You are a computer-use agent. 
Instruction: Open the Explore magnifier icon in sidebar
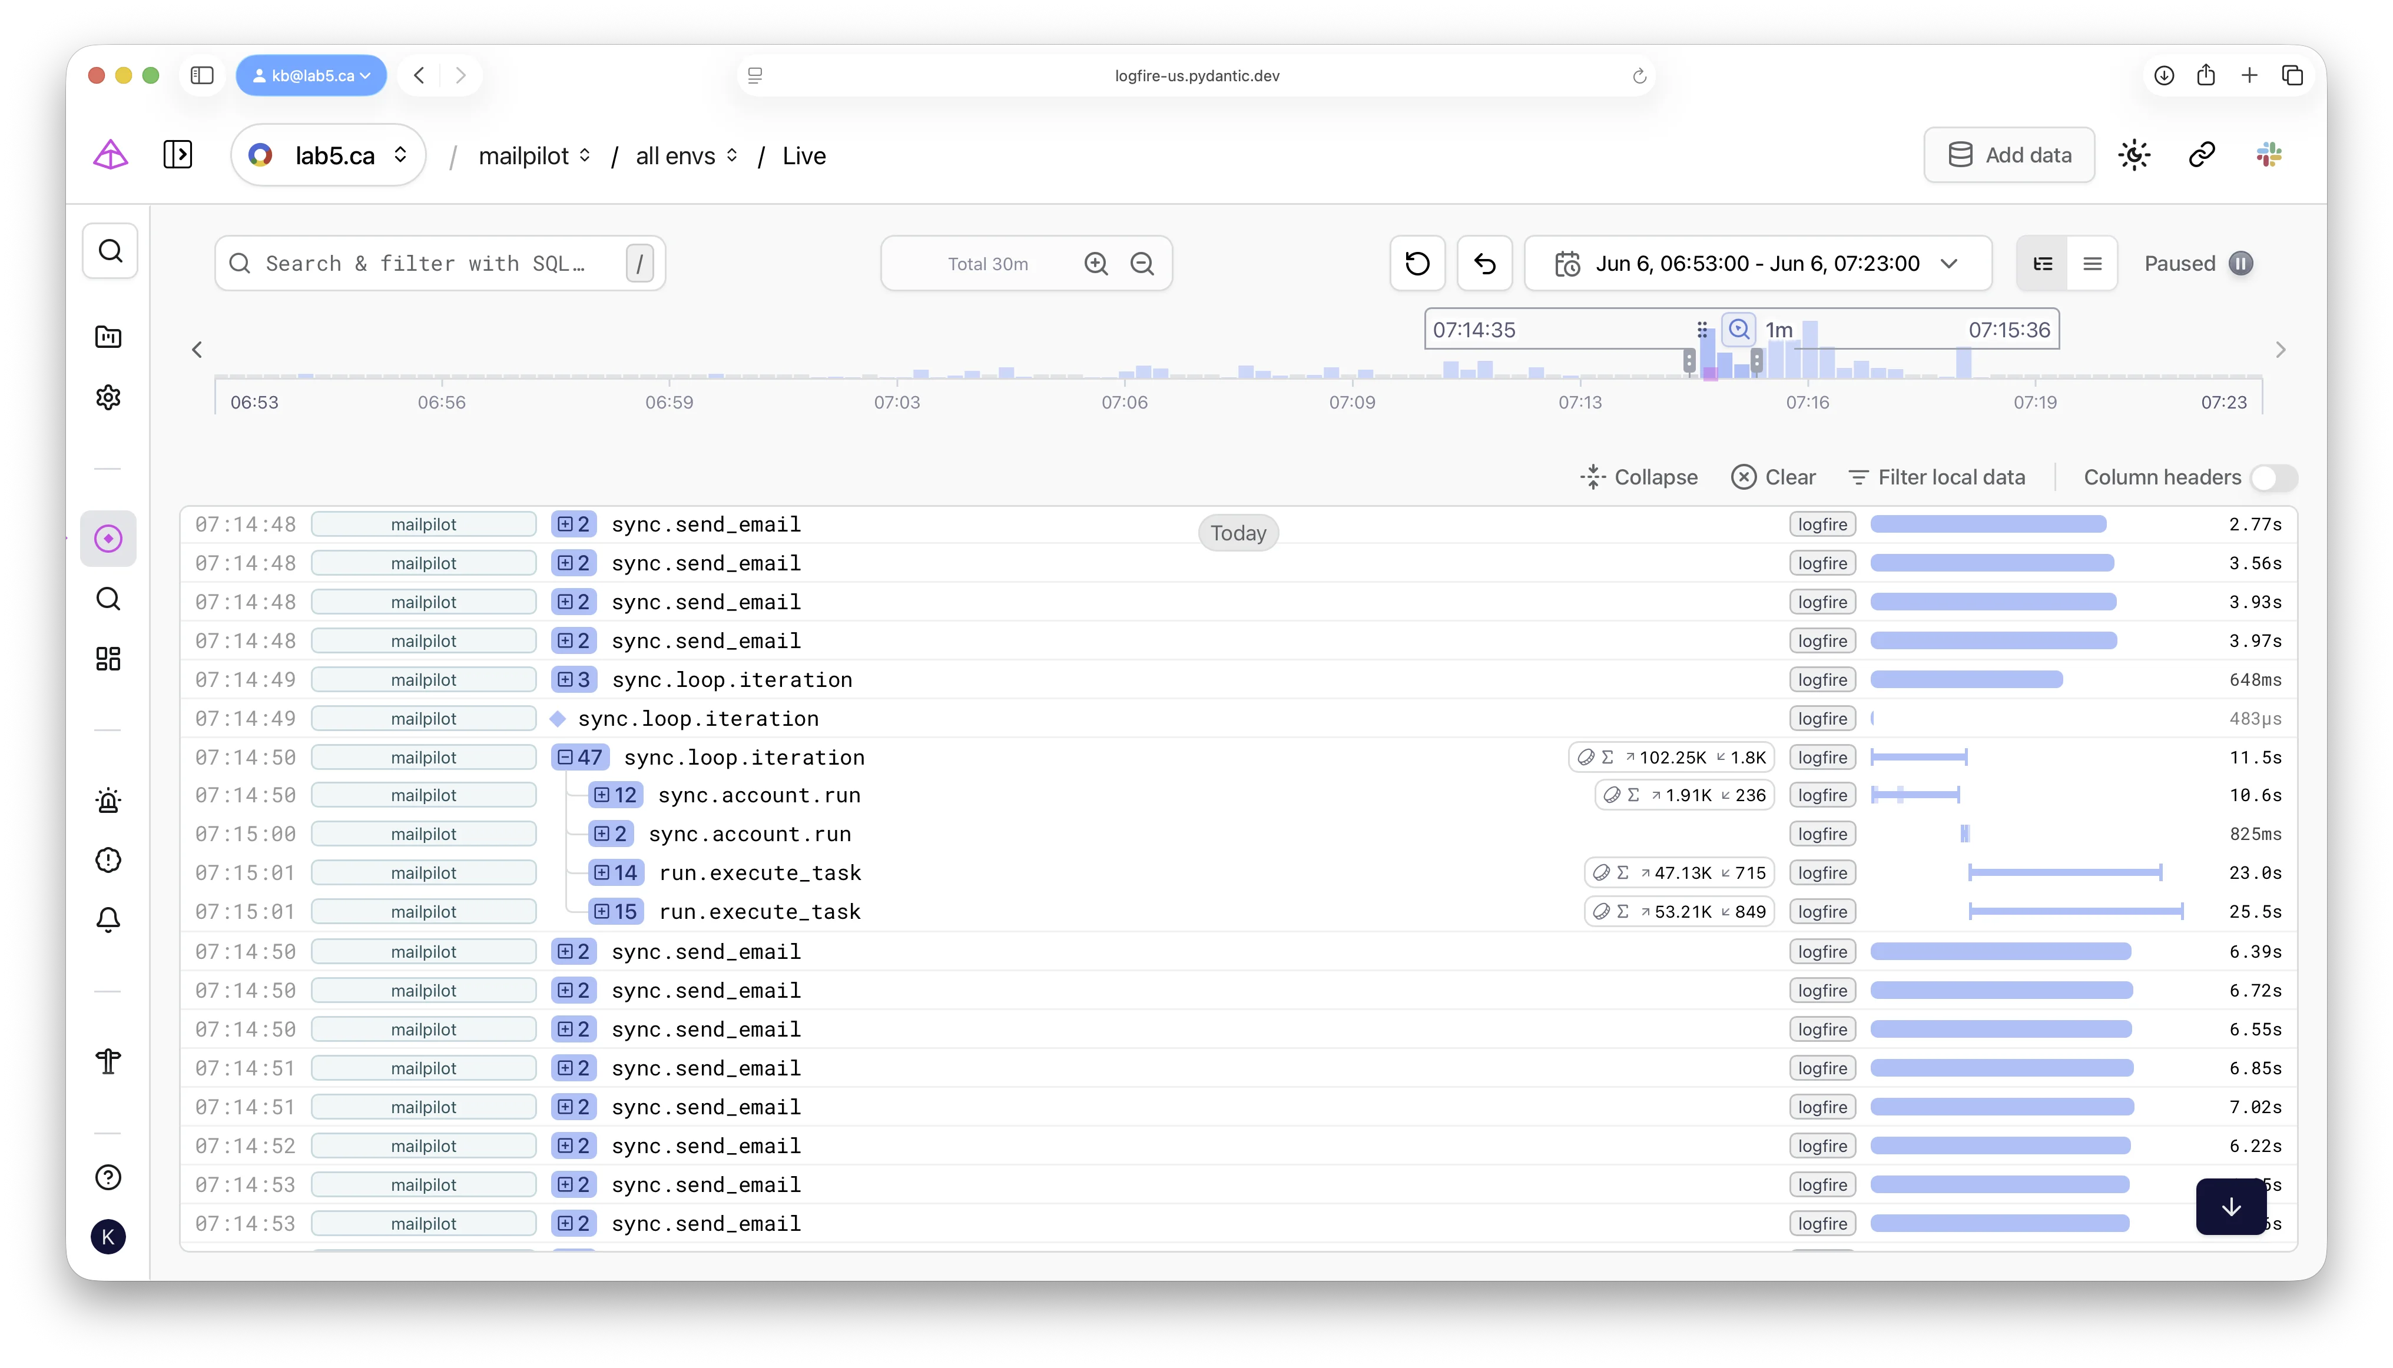coord(108,599)
